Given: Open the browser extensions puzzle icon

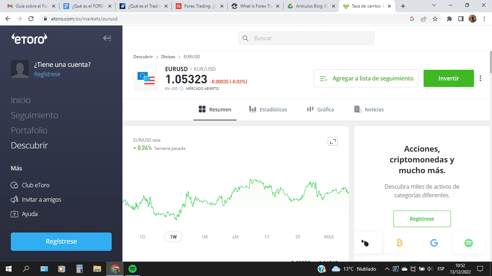Looking at the screenshot, I should pyautogui.click(x=449, y=19).
